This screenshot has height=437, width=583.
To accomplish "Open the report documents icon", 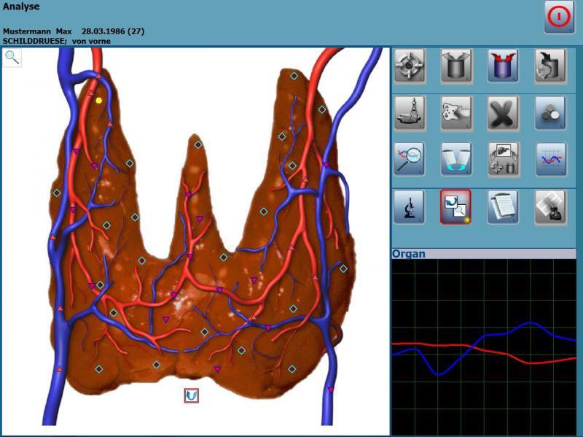I will click(x=503, y=207).
